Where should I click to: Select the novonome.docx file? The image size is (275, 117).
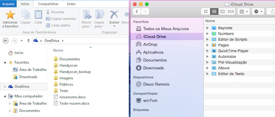[70, 97]
